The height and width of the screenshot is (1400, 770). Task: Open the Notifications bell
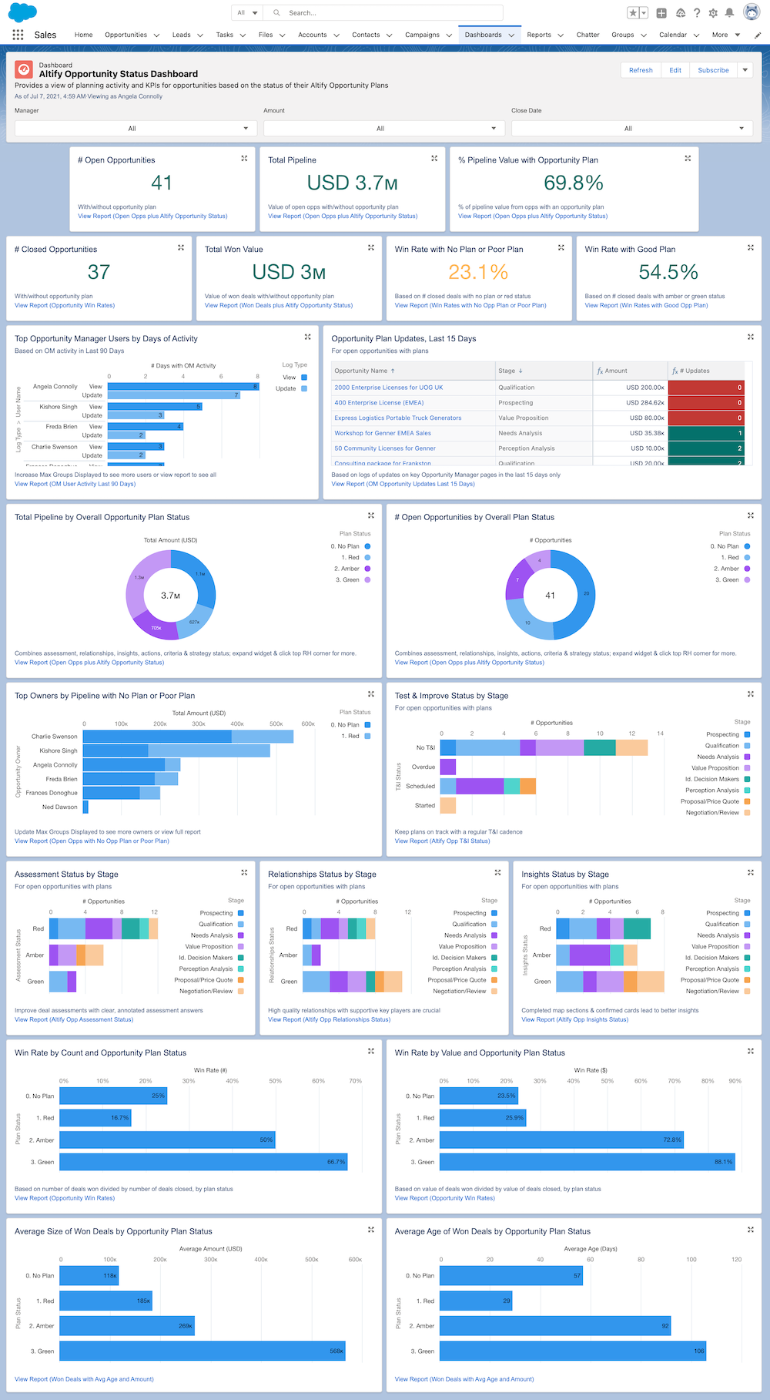(730, 13)
